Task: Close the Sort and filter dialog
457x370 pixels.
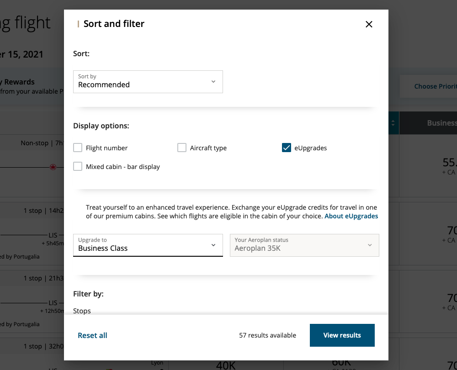Action: pyautogui.click(x=369, y=24)
